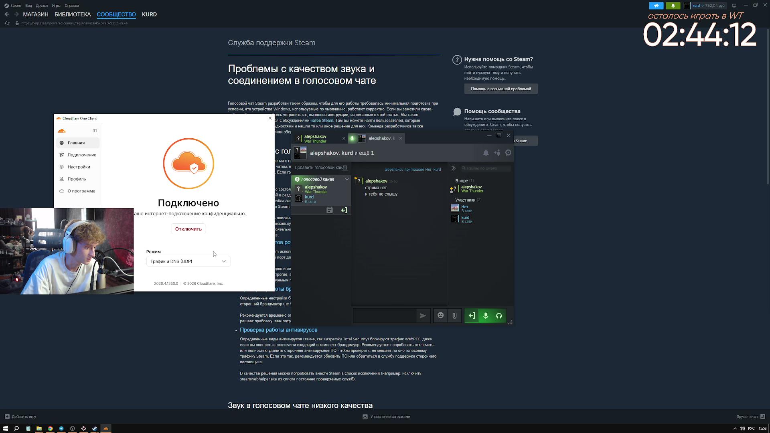Open Управление загрузками
Image resolution: width=770 pixels, height=433 pixels.
pos(386,417)
